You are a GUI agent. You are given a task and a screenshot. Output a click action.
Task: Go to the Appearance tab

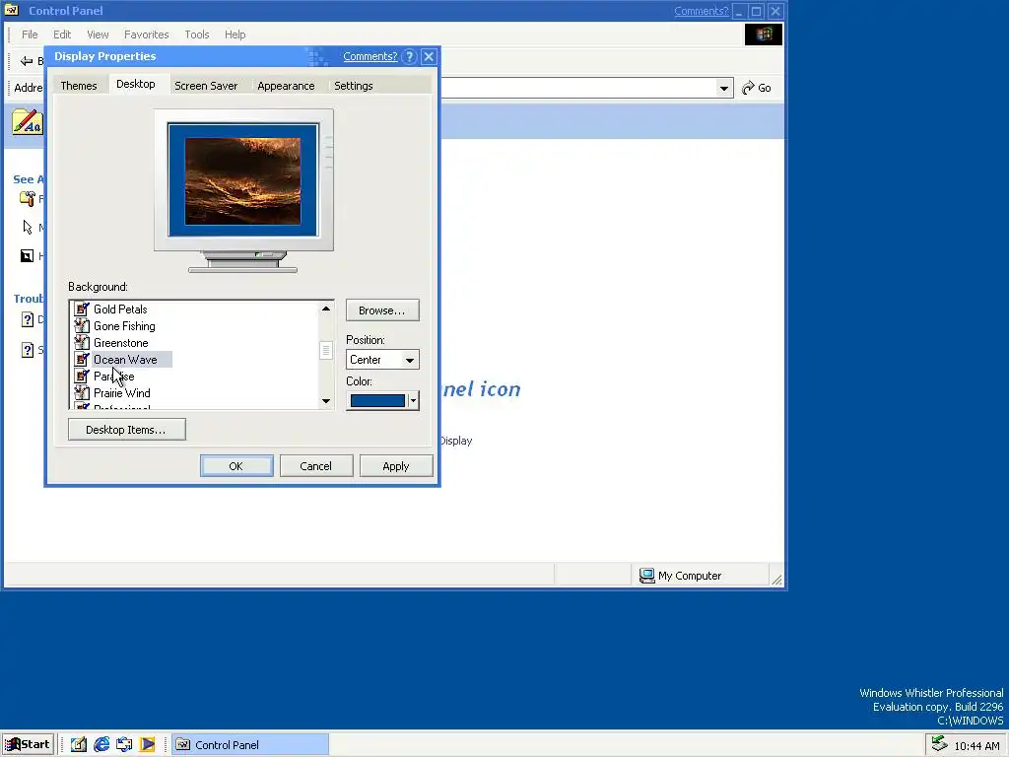point(286,86)
